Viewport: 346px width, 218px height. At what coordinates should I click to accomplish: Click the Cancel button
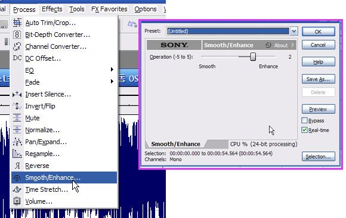[x=318, y=45]
